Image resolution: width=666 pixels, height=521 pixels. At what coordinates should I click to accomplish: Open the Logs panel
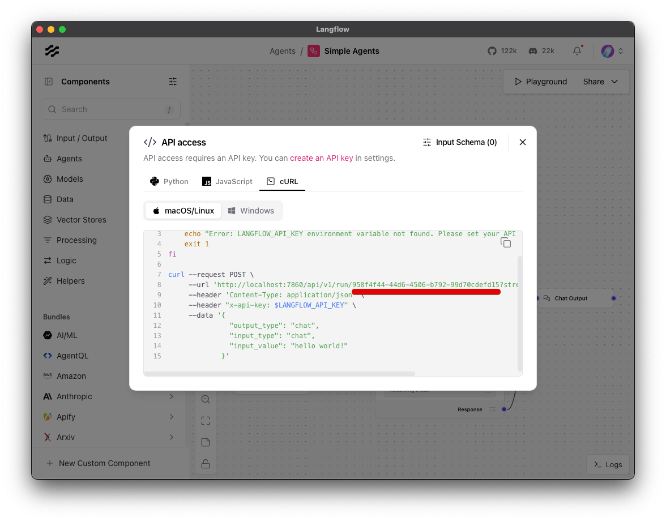click(607, 464)
